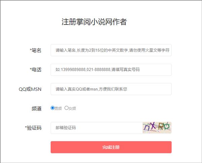Click the 频道 channel label

tap(36, 108)
